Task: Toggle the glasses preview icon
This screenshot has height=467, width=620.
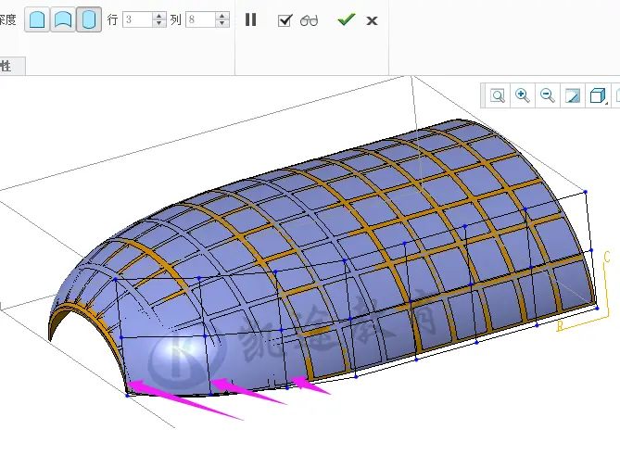Action: pyautogui.click(x=309, y=20)
